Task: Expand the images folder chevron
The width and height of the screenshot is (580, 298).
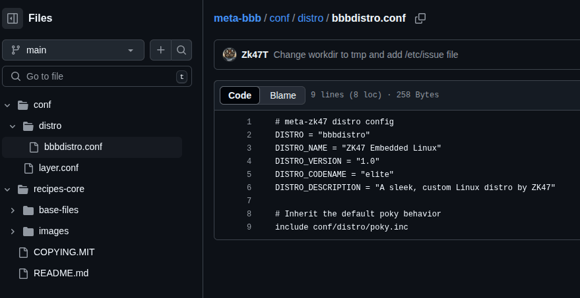Action: click(x=13, y=232)
